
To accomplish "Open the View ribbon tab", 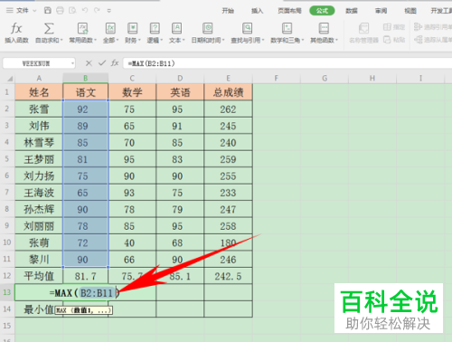I will [x=410, y=11].
